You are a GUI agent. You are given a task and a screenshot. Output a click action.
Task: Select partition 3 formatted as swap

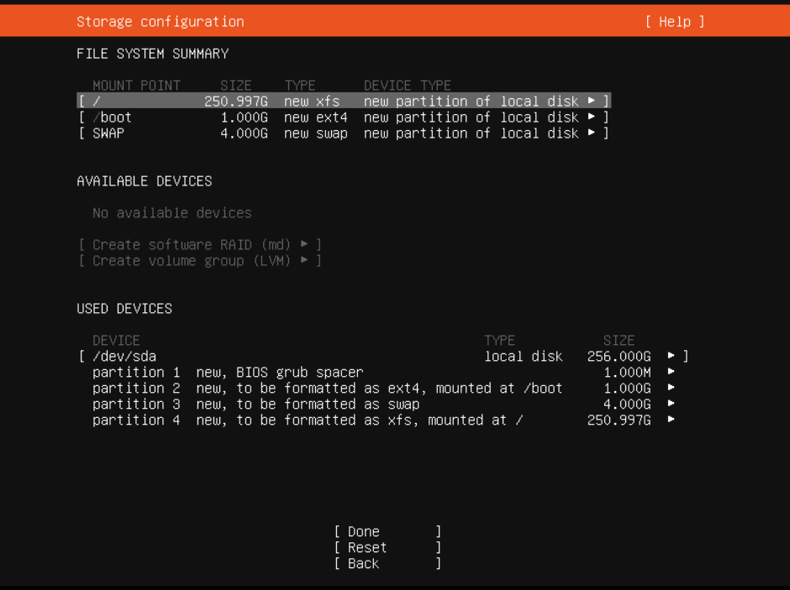point(383,405)
